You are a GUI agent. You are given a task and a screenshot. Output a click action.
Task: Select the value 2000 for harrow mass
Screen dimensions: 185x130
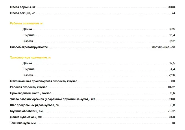171,7
